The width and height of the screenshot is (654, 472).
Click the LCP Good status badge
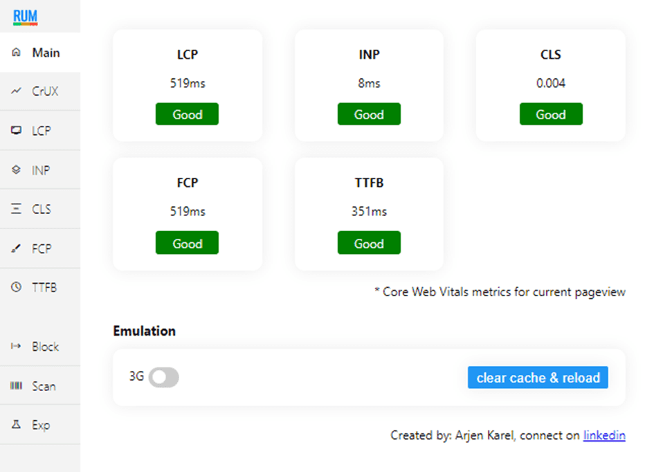coord(188,114)
